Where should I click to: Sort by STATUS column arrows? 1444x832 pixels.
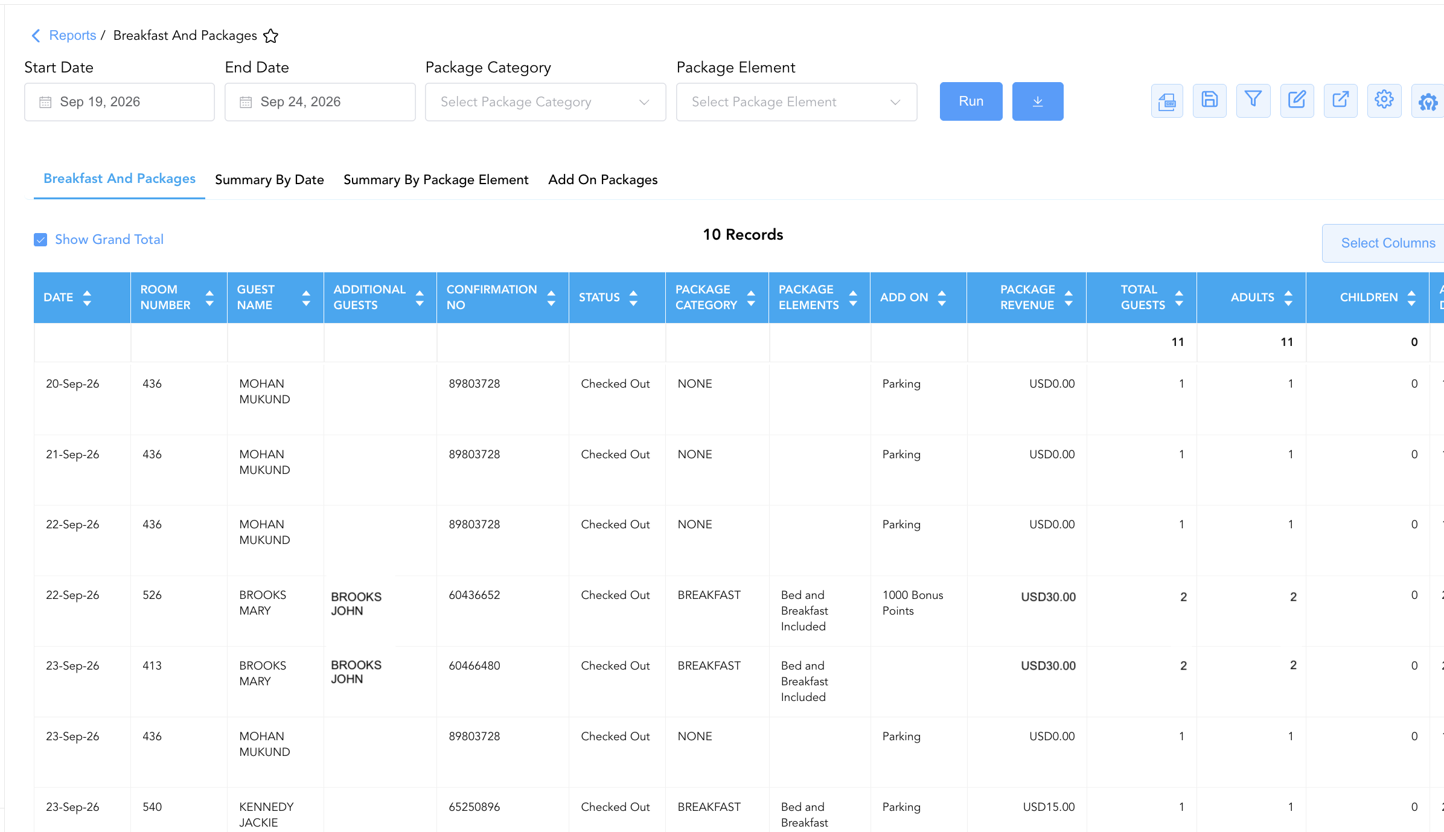point(633,298)
